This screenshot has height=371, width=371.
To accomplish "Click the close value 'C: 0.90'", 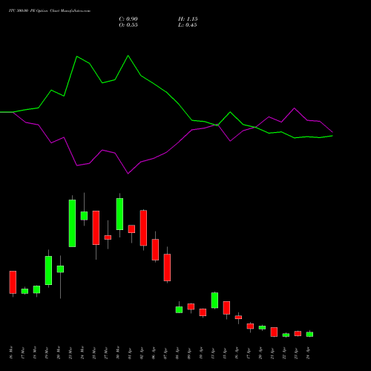I will [128, 19].
